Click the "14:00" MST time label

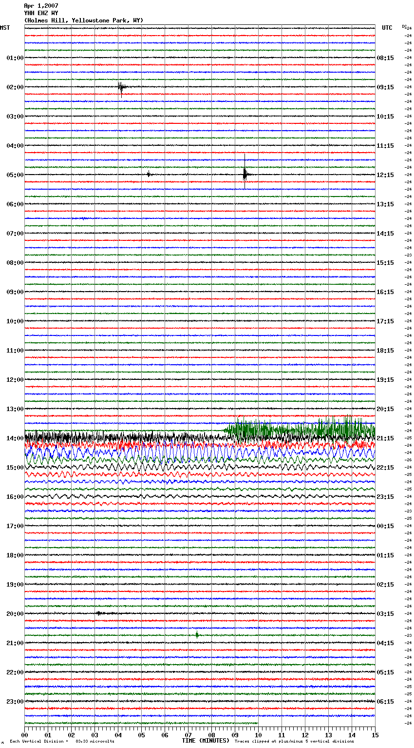coord(15,438)
